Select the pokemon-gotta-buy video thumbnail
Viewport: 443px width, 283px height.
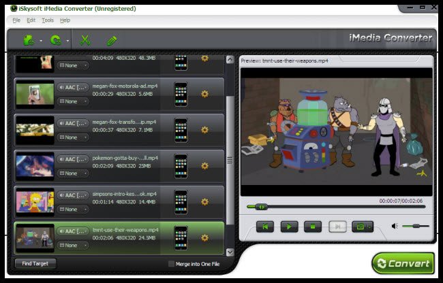35,166
